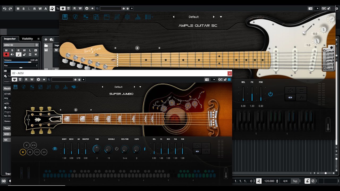The height and width of the screenshot is (191, 340).
Task: Click the Cubase redo arrow
Action: click(x=10, y=9)
